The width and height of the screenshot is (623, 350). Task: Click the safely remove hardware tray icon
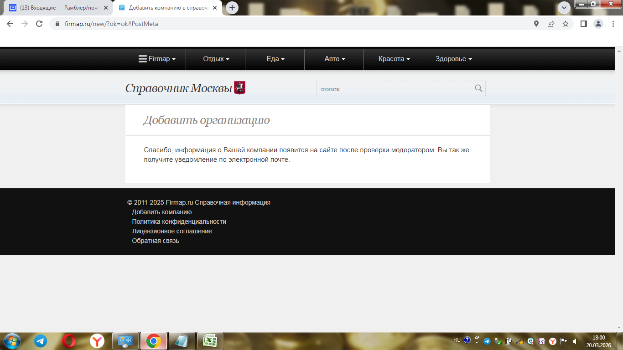click(x=498, y=341)
